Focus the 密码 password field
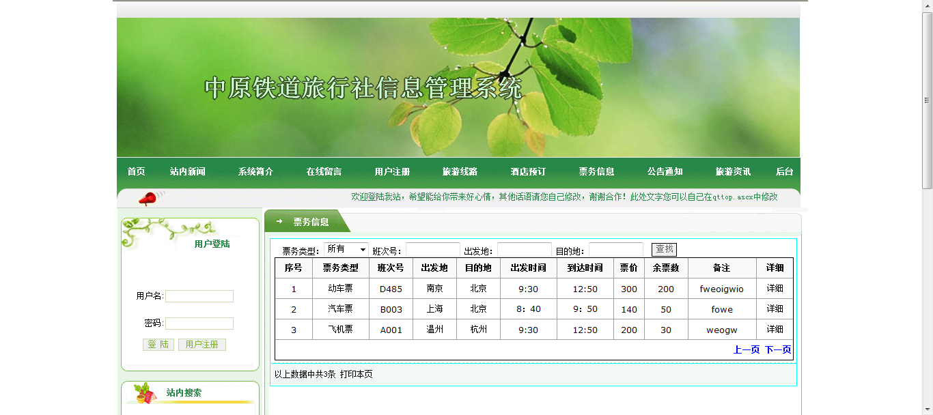Image resolution: width=933 pixels, height=415 pixels. pyautogui.click(x=199, y=324)
